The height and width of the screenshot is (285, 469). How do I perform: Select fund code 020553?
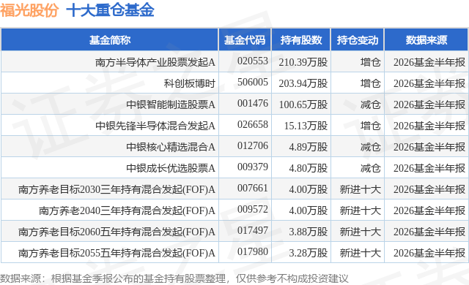point(252,61)
